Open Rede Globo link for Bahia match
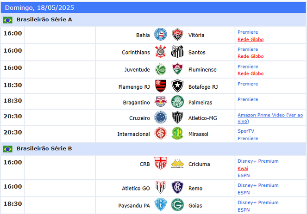This screenshot has height=214, width=307. (251, 39)
